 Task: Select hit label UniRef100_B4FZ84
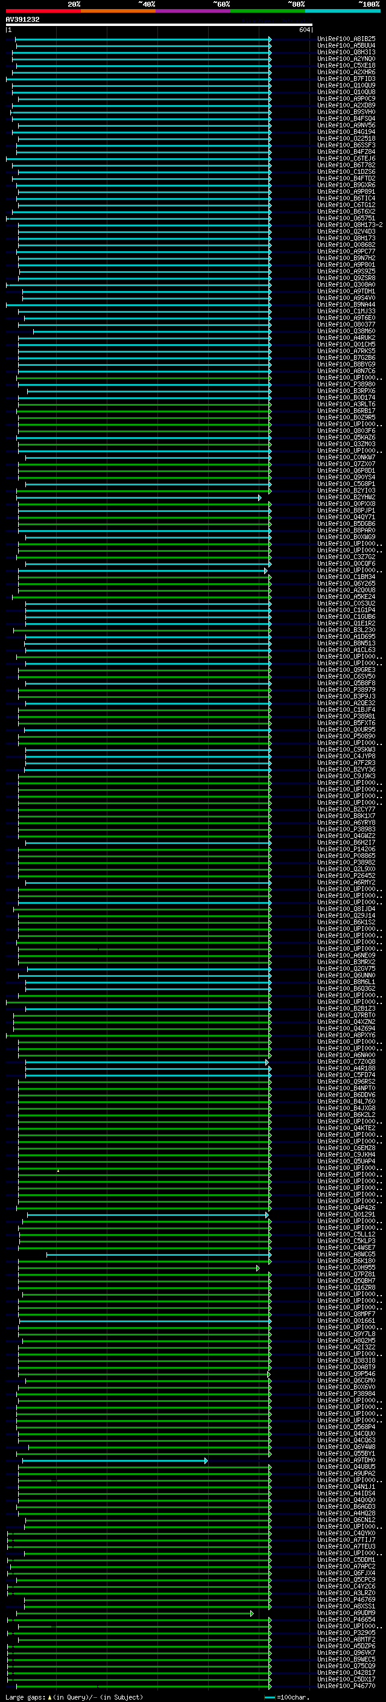coord(346,152)
